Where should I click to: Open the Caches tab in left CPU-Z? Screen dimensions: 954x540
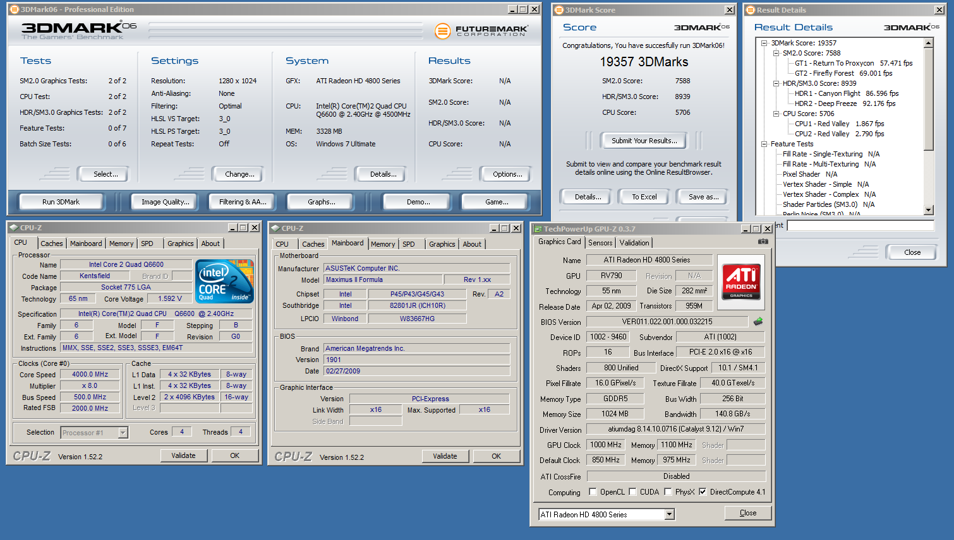51,244
